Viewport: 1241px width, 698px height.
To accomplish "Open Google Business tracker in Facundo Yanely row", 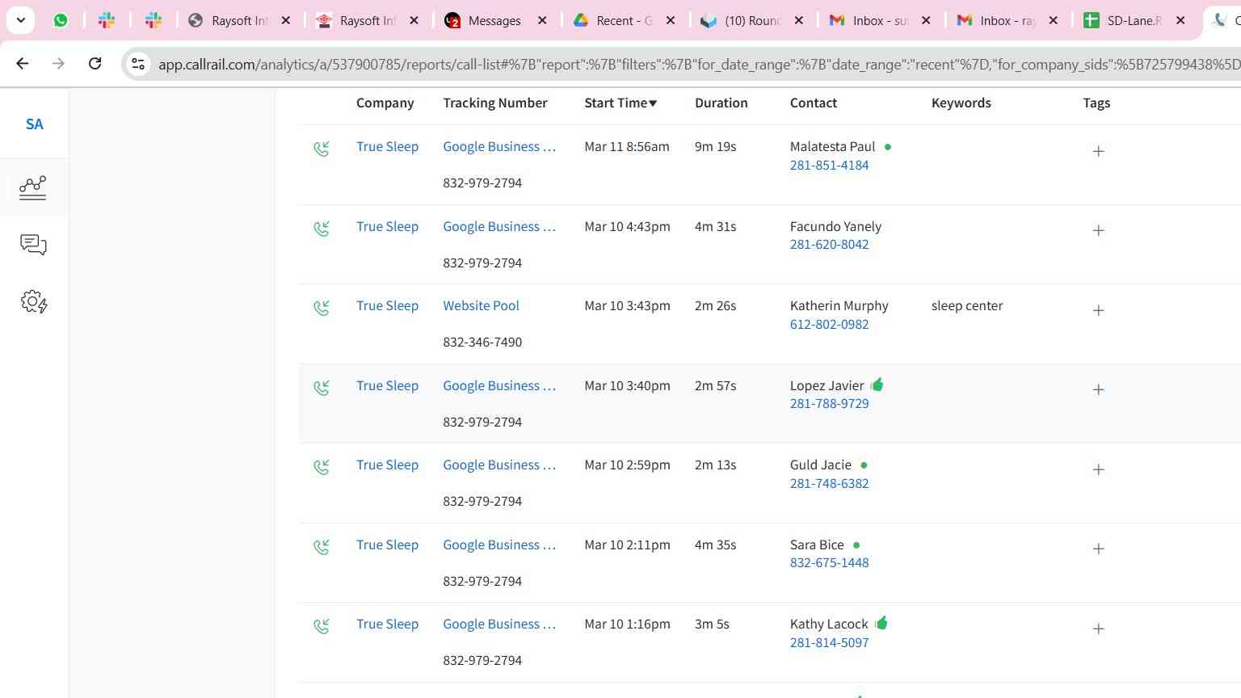I will tap(499, 226).
